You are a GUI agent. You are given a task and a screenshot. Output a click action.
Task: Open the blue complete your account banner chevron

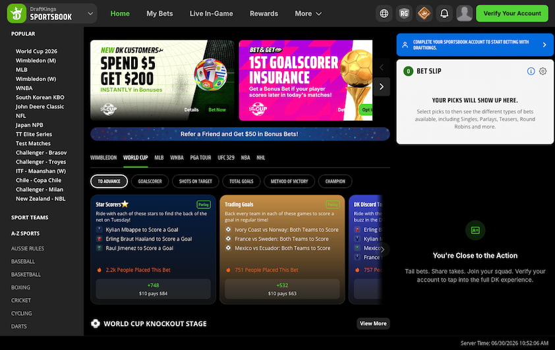point(544,45)
